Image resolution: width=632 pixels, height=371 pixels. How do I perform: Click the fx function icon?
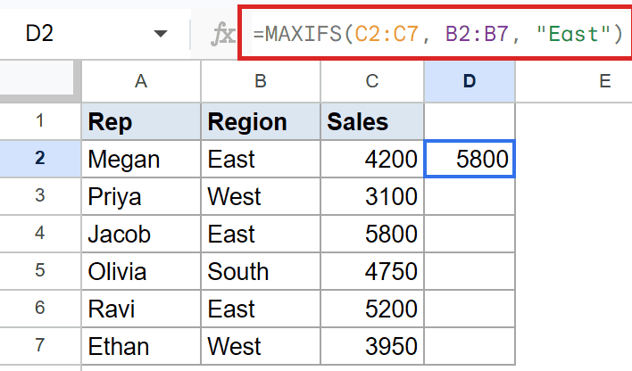[x=222, y=35]
